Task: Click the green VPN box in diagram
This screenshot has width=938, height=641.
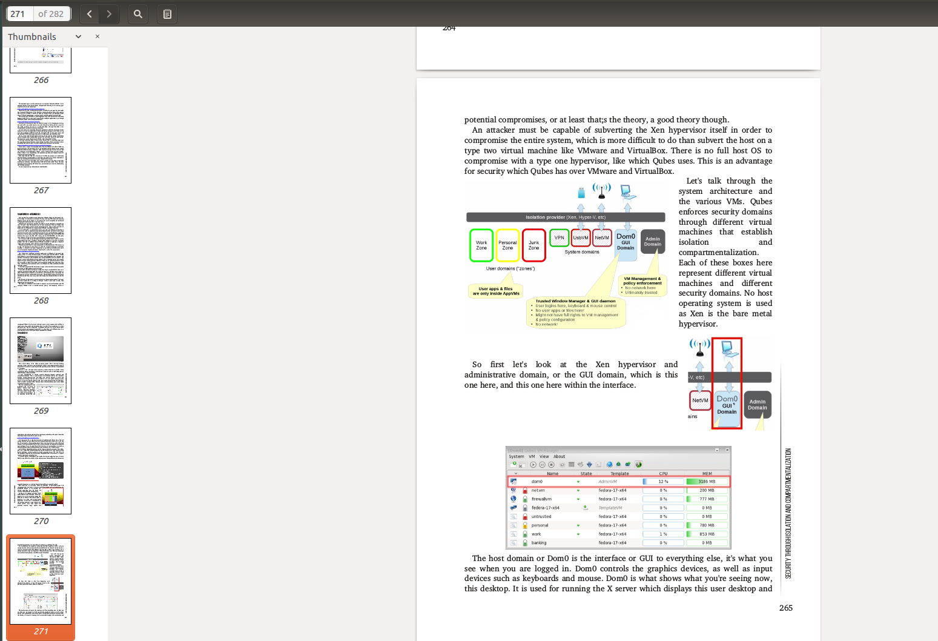Action: (x=559, y=237)
